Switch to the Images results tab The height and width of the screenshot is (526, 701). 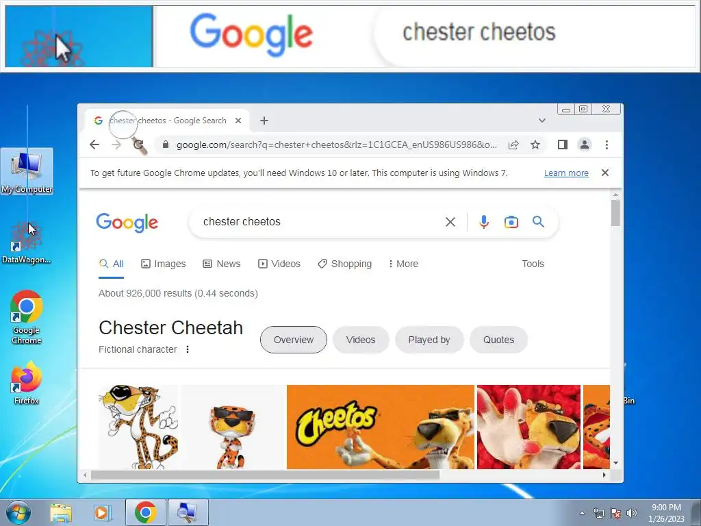(163, 264)
